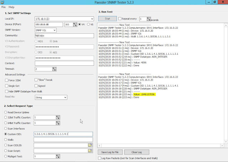The height and width of the screenshot is (162, 228).
Task: Click the 32bit Traffic Counter value field
Action: point(45,118)
